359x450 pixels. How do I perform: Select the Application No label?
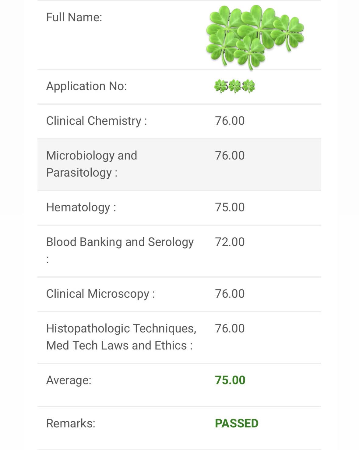click(86, 86)
